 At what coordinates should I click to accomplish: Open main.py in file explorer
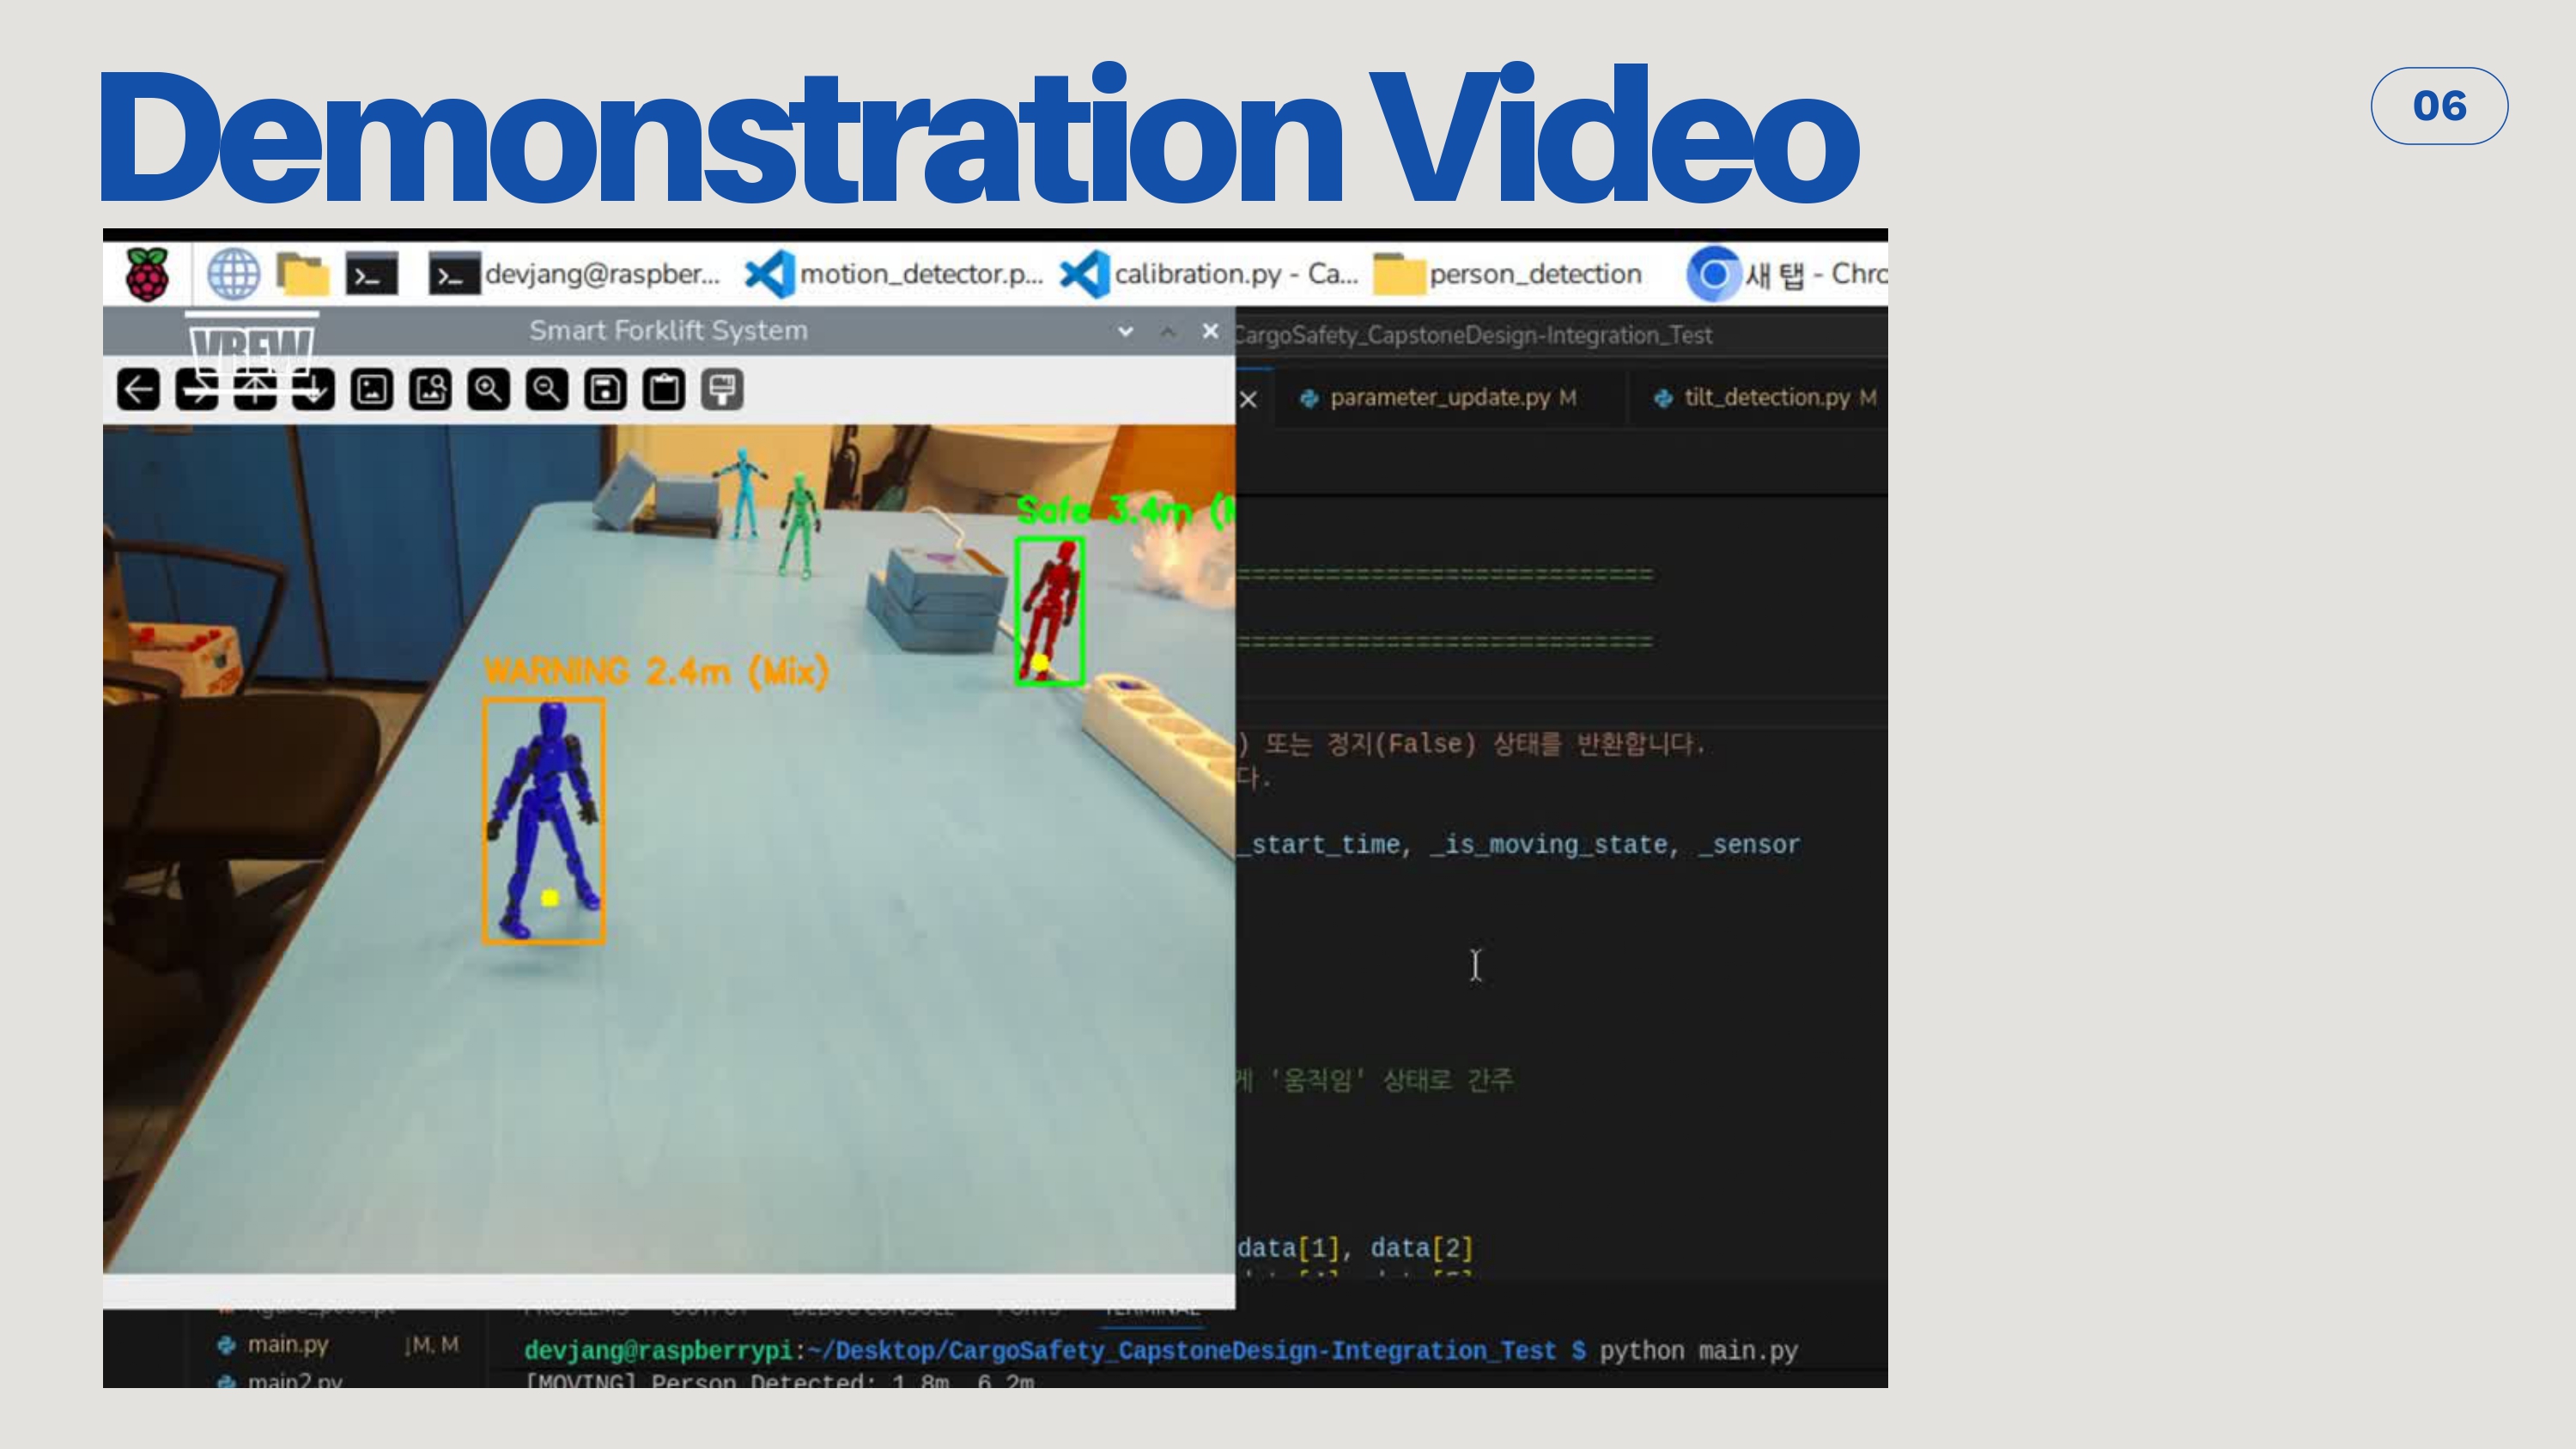coord(287,1344)
